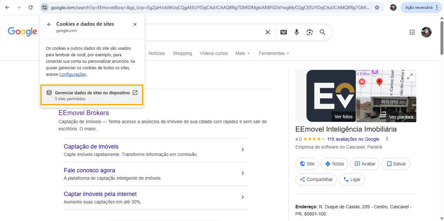Expand the Captação de imóveis sitelink chevron
The width and height of the screenshot is (444, 221).
pos(242,149)
